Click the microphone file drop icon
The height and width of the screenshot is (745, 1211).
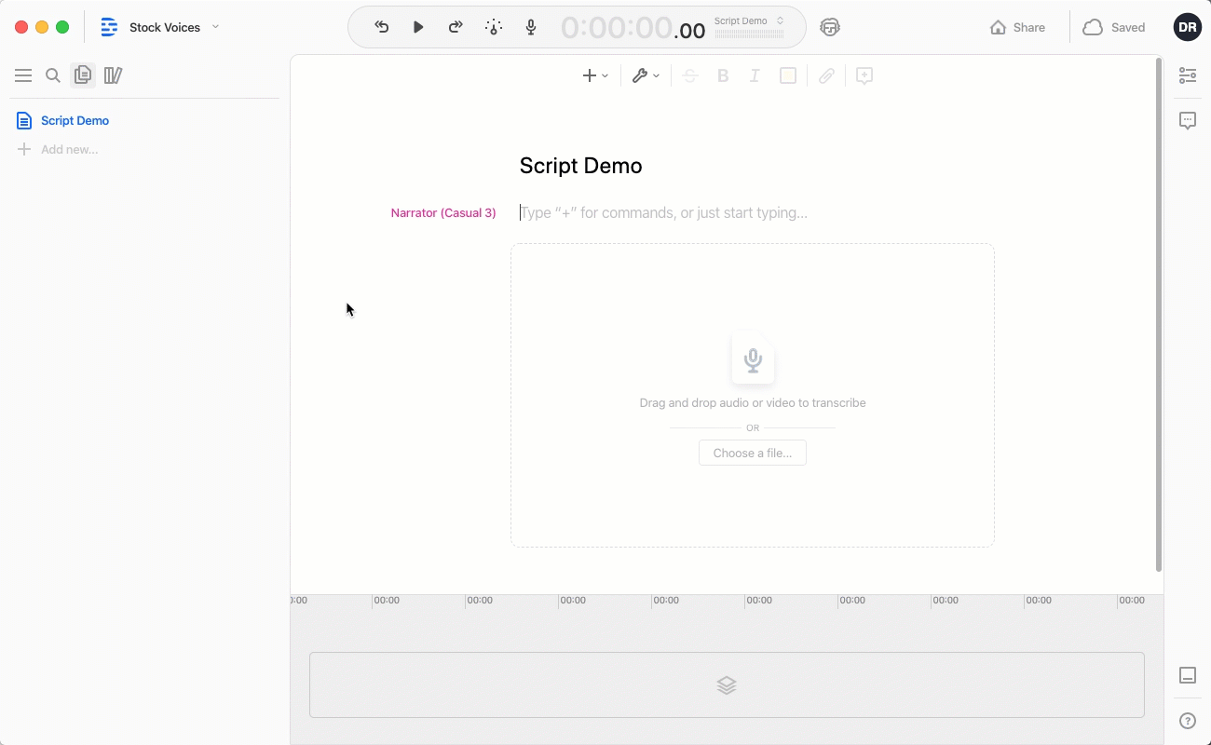[753, 359]
